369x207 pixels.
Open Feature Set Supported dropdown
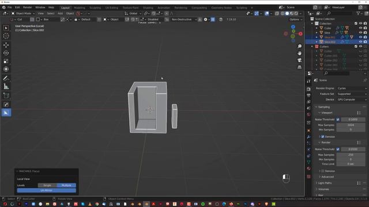[x=352, y=94]
